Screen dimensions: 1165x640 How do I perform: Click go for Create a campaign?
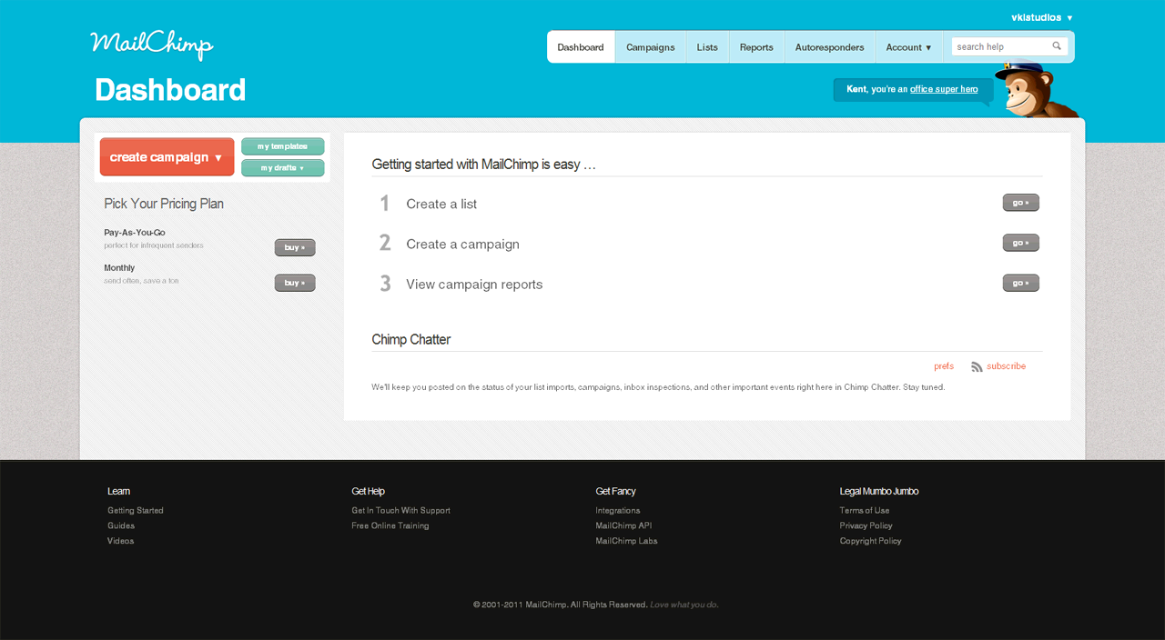click(1020, 243)
